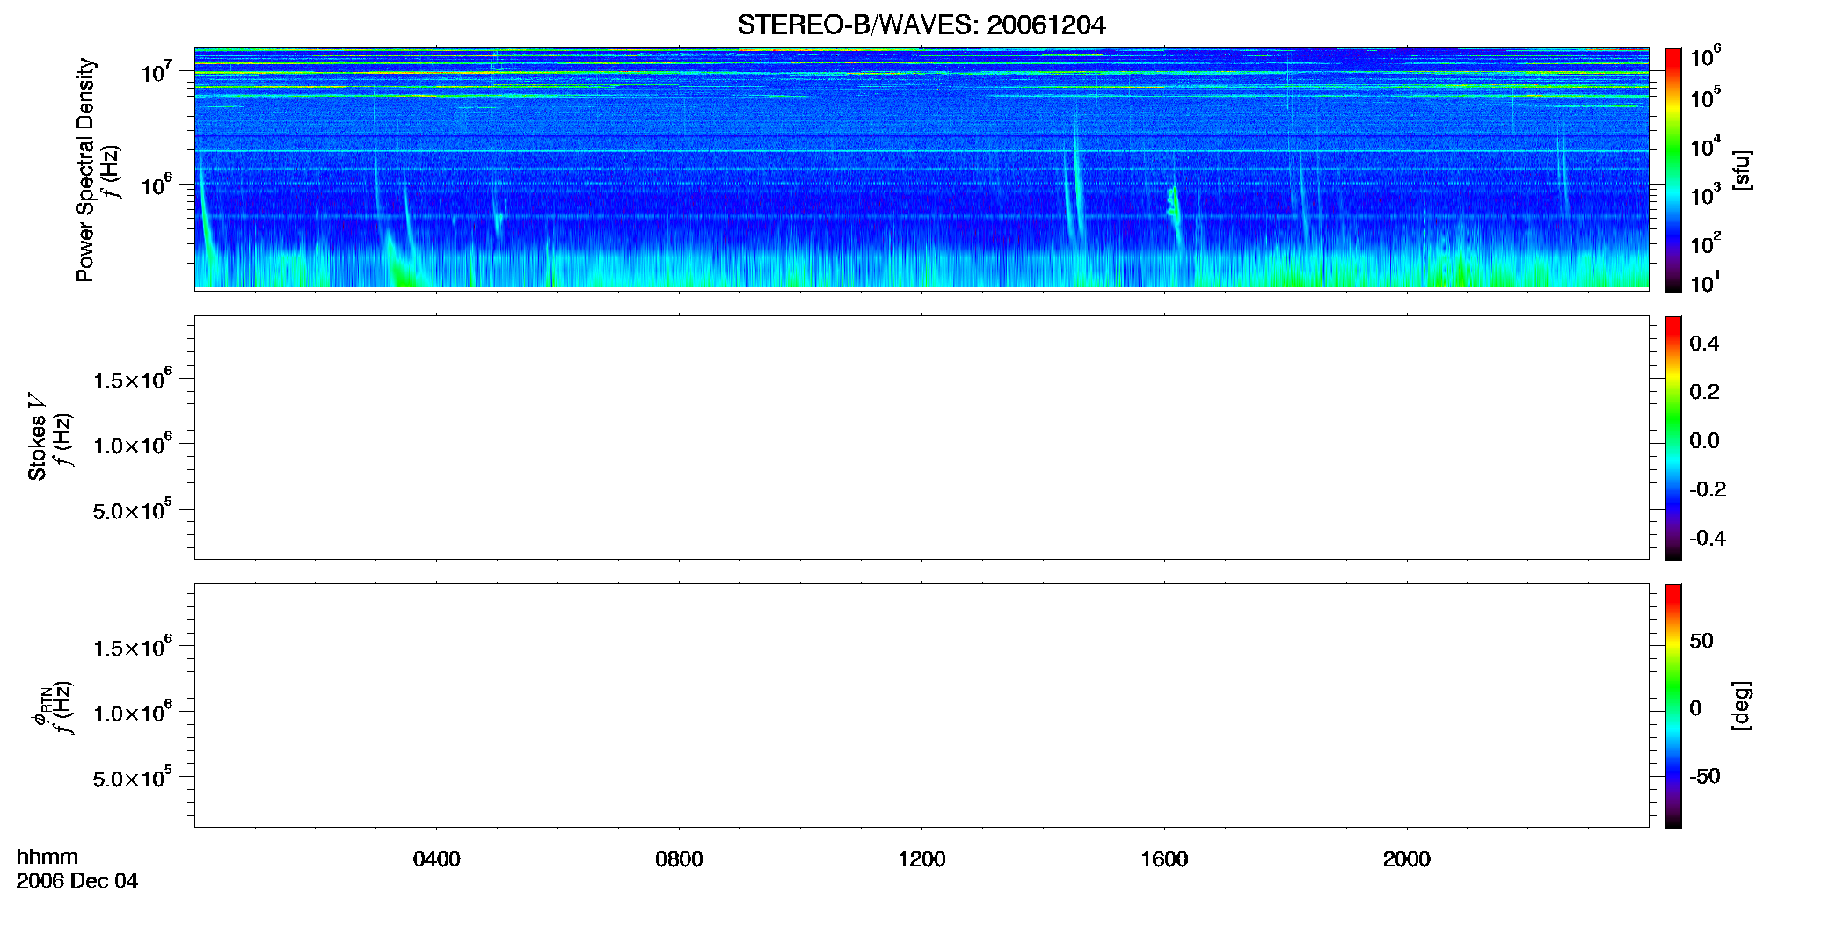Click the power spectral density color bar
The height and width of the screenshot is (949, 1843).
[1673, 170]
